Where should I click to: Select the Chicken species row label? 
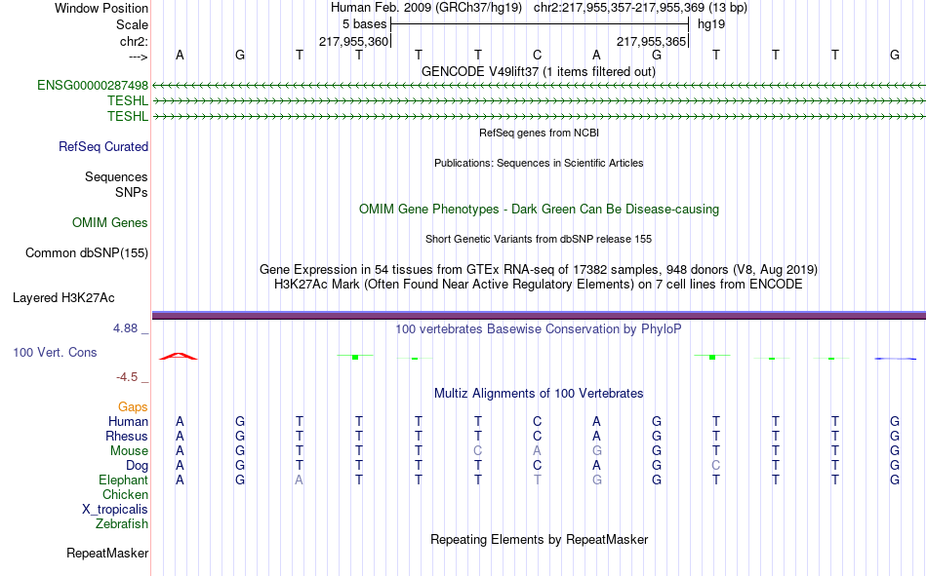tap(125, 494)
